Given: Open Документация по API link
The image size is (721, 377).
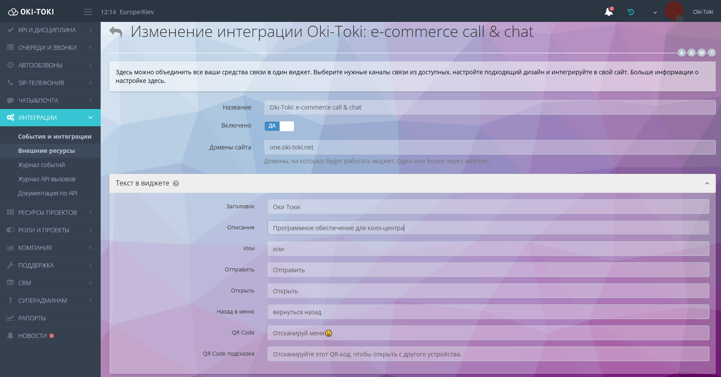Looking at the screenshot, I should click(48, 193).
